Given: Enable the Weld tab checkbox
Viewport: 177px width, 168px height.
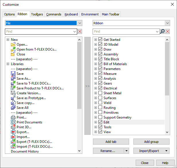Looking at the screenshot, I should (100, 103).
